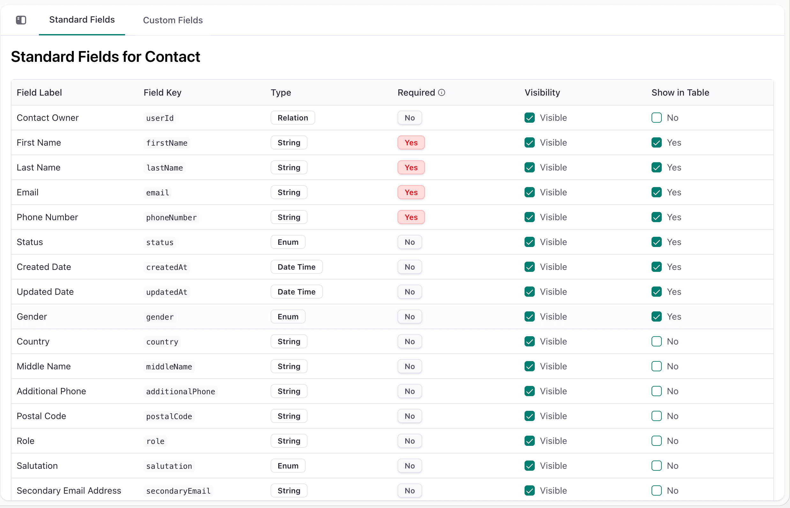Toggle Visible checkbox for Role
Image resolution: width=790 pixels, height=508 pixels.
(529, 441)
